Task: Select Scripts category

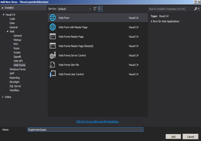Action: [17, 53]
